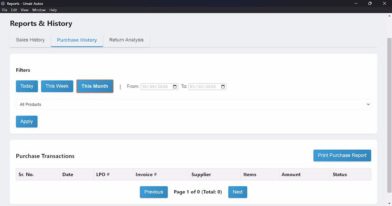Filter purchases by This Week
The width and height of the screenshot is (392, 206).
click(57, 86)
